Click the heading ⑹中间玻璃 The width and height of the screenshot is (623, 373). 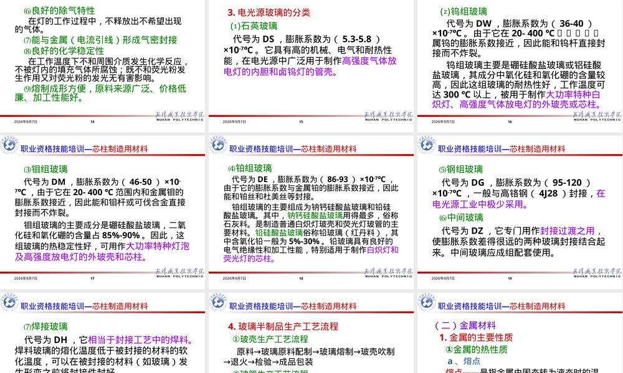click(x=461, y=218)
